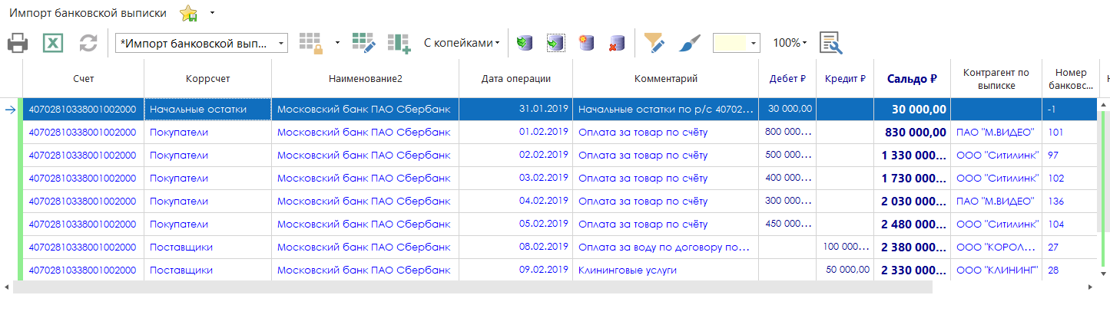Toggle the table lock icon
The height and width of the screenshot is (318, 1110).
pos(310,44)
